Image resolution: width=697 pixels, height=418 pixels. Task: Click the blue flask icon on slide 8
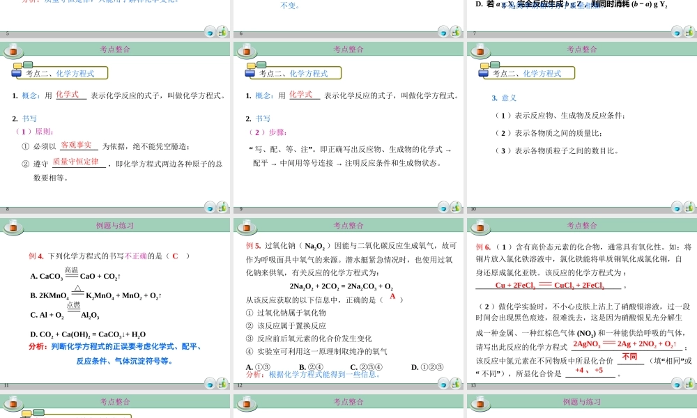click(x=210, y=208)
